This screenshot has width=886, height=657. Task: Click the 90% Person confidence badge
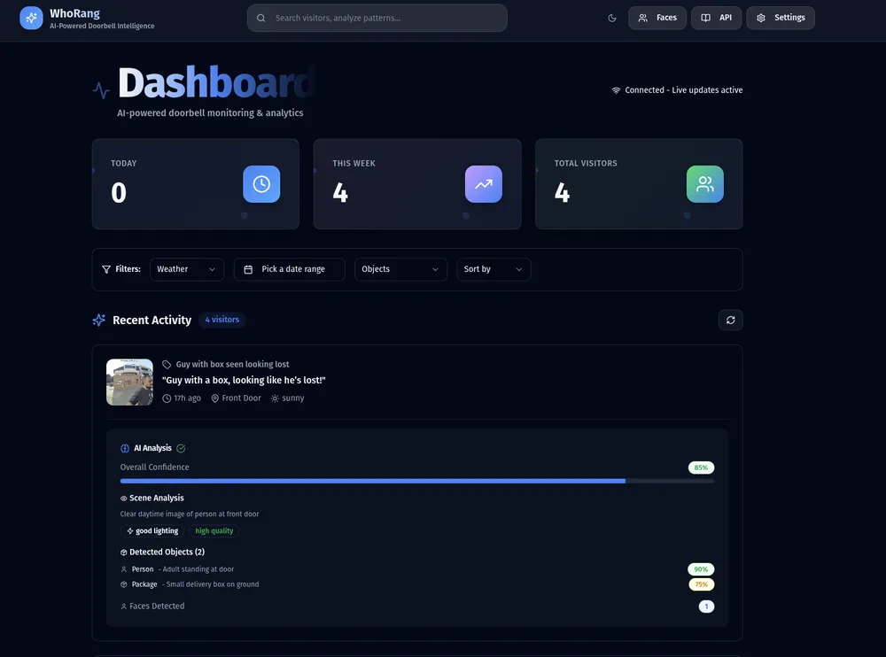[701, 569]
